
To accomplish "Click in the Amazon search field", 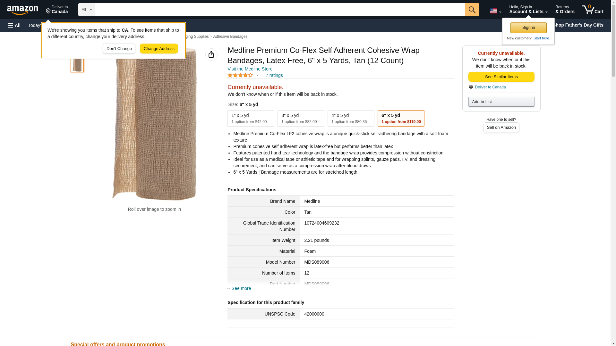I will (x=279, y=10).
